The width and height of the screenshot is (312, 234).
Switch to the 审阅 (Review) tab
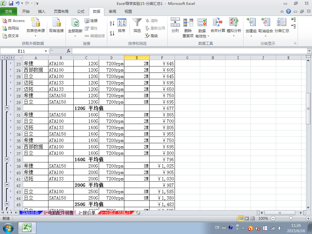(112, 12)
